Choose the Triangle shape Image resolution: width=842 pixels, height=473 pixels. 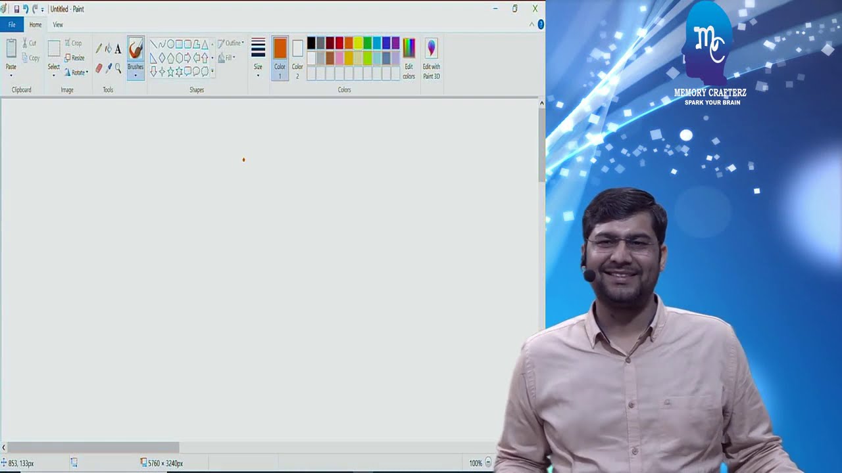(x=205, y=45)
